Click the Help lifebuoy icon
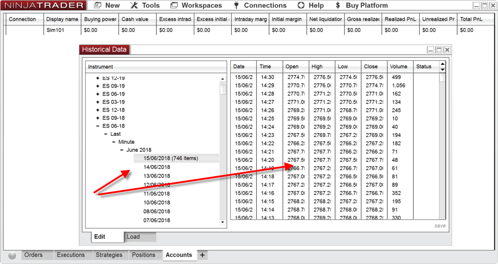The width and height of the screenshot is (498, 264). [301, 5]
